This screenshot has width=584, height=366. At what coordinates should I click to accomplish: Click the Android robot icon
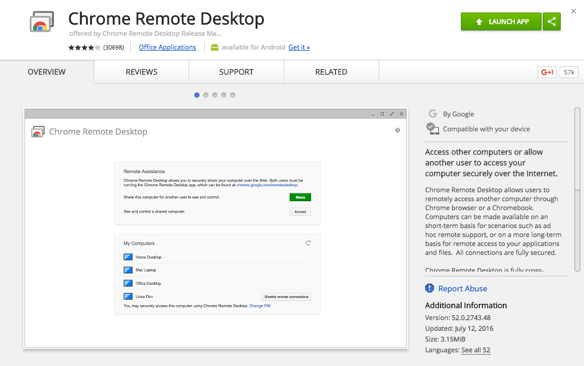(x=214, y=47)
